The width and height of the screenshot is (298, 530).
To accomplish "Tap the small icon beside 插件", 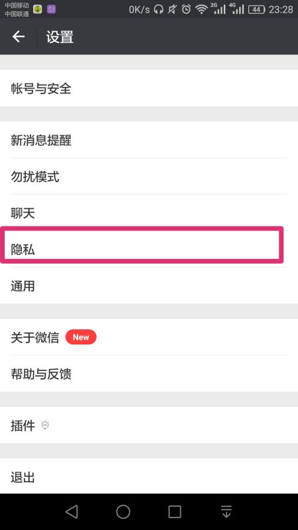I will point(45,425).
